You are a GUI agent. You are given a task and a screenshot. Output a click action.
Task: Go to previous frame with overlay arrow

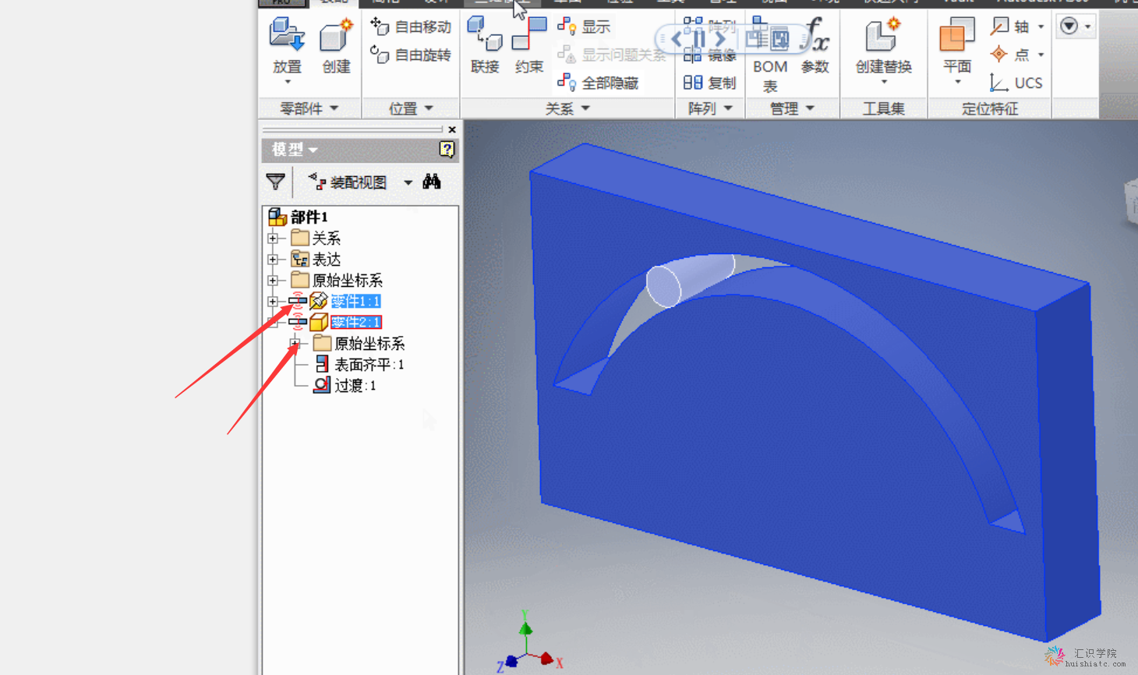click(676, 37)
